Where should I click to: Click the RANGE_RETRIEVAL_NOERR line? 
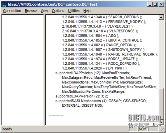coord(110,54)
